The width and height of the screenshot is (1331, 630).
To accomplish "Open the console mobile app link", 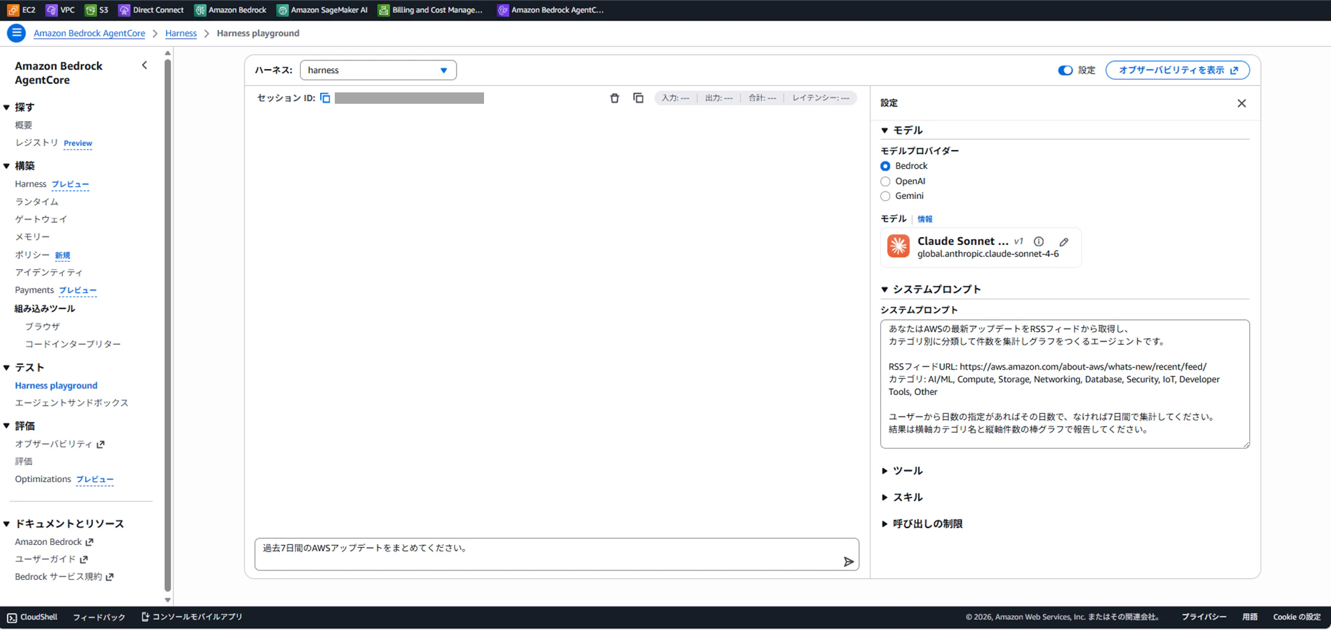I will click(192, 617).
